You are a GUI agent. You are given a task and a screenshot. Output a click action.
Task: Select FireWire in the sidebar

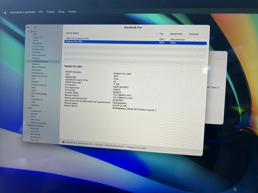coord(36,58)
